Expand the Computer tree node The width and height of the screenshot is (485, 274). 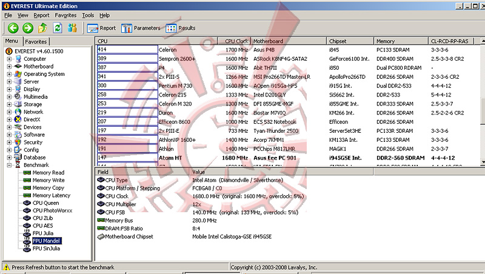[9, 59]
